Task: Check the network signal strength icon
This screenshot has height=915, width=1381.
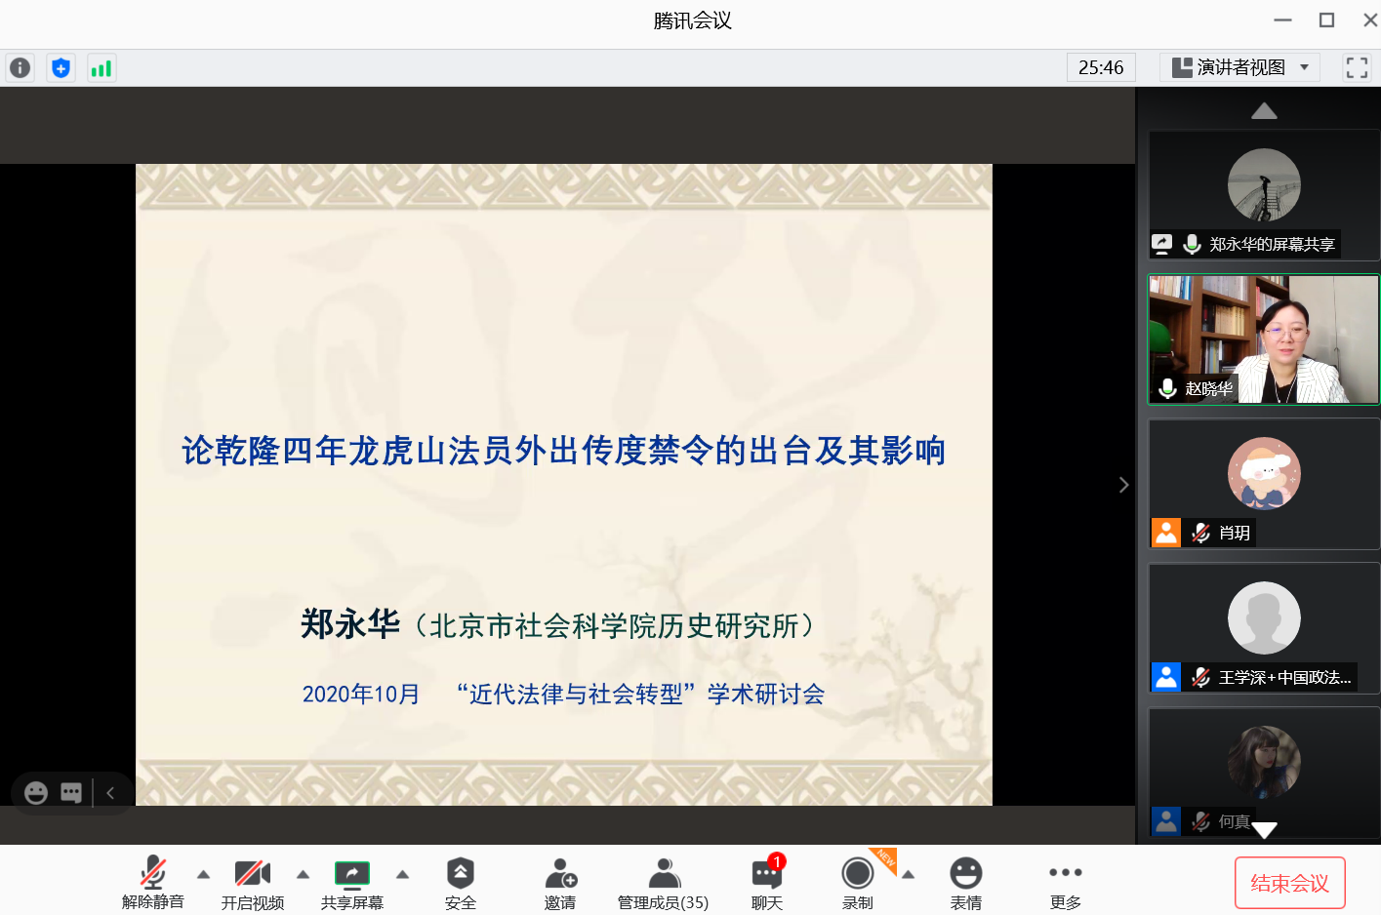Action: [101, 68]
